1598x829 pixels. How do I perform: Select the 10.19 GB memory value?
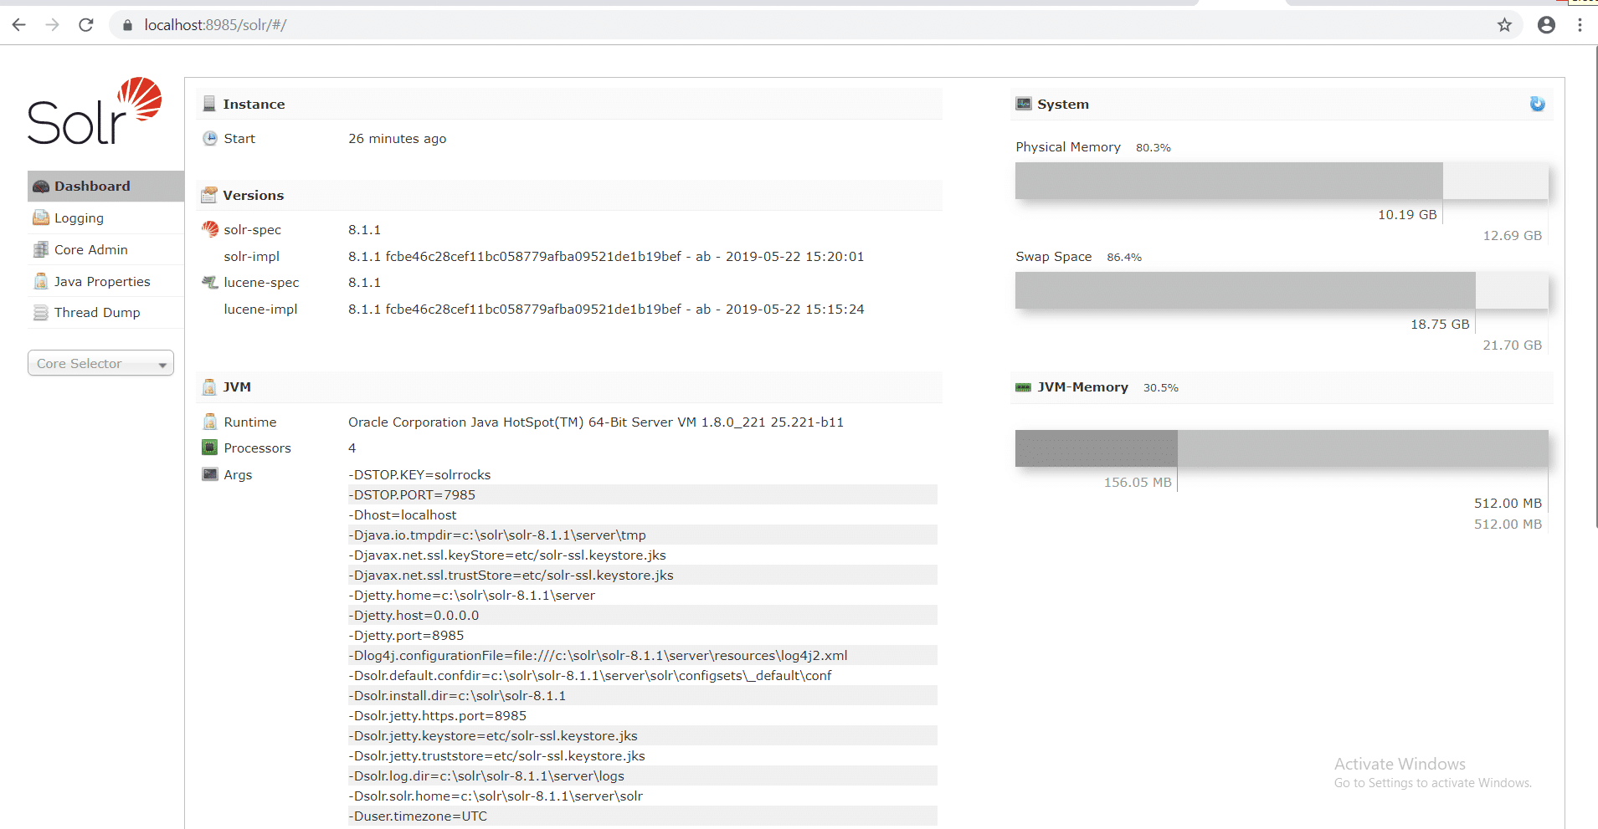(x=1407, y=215)
